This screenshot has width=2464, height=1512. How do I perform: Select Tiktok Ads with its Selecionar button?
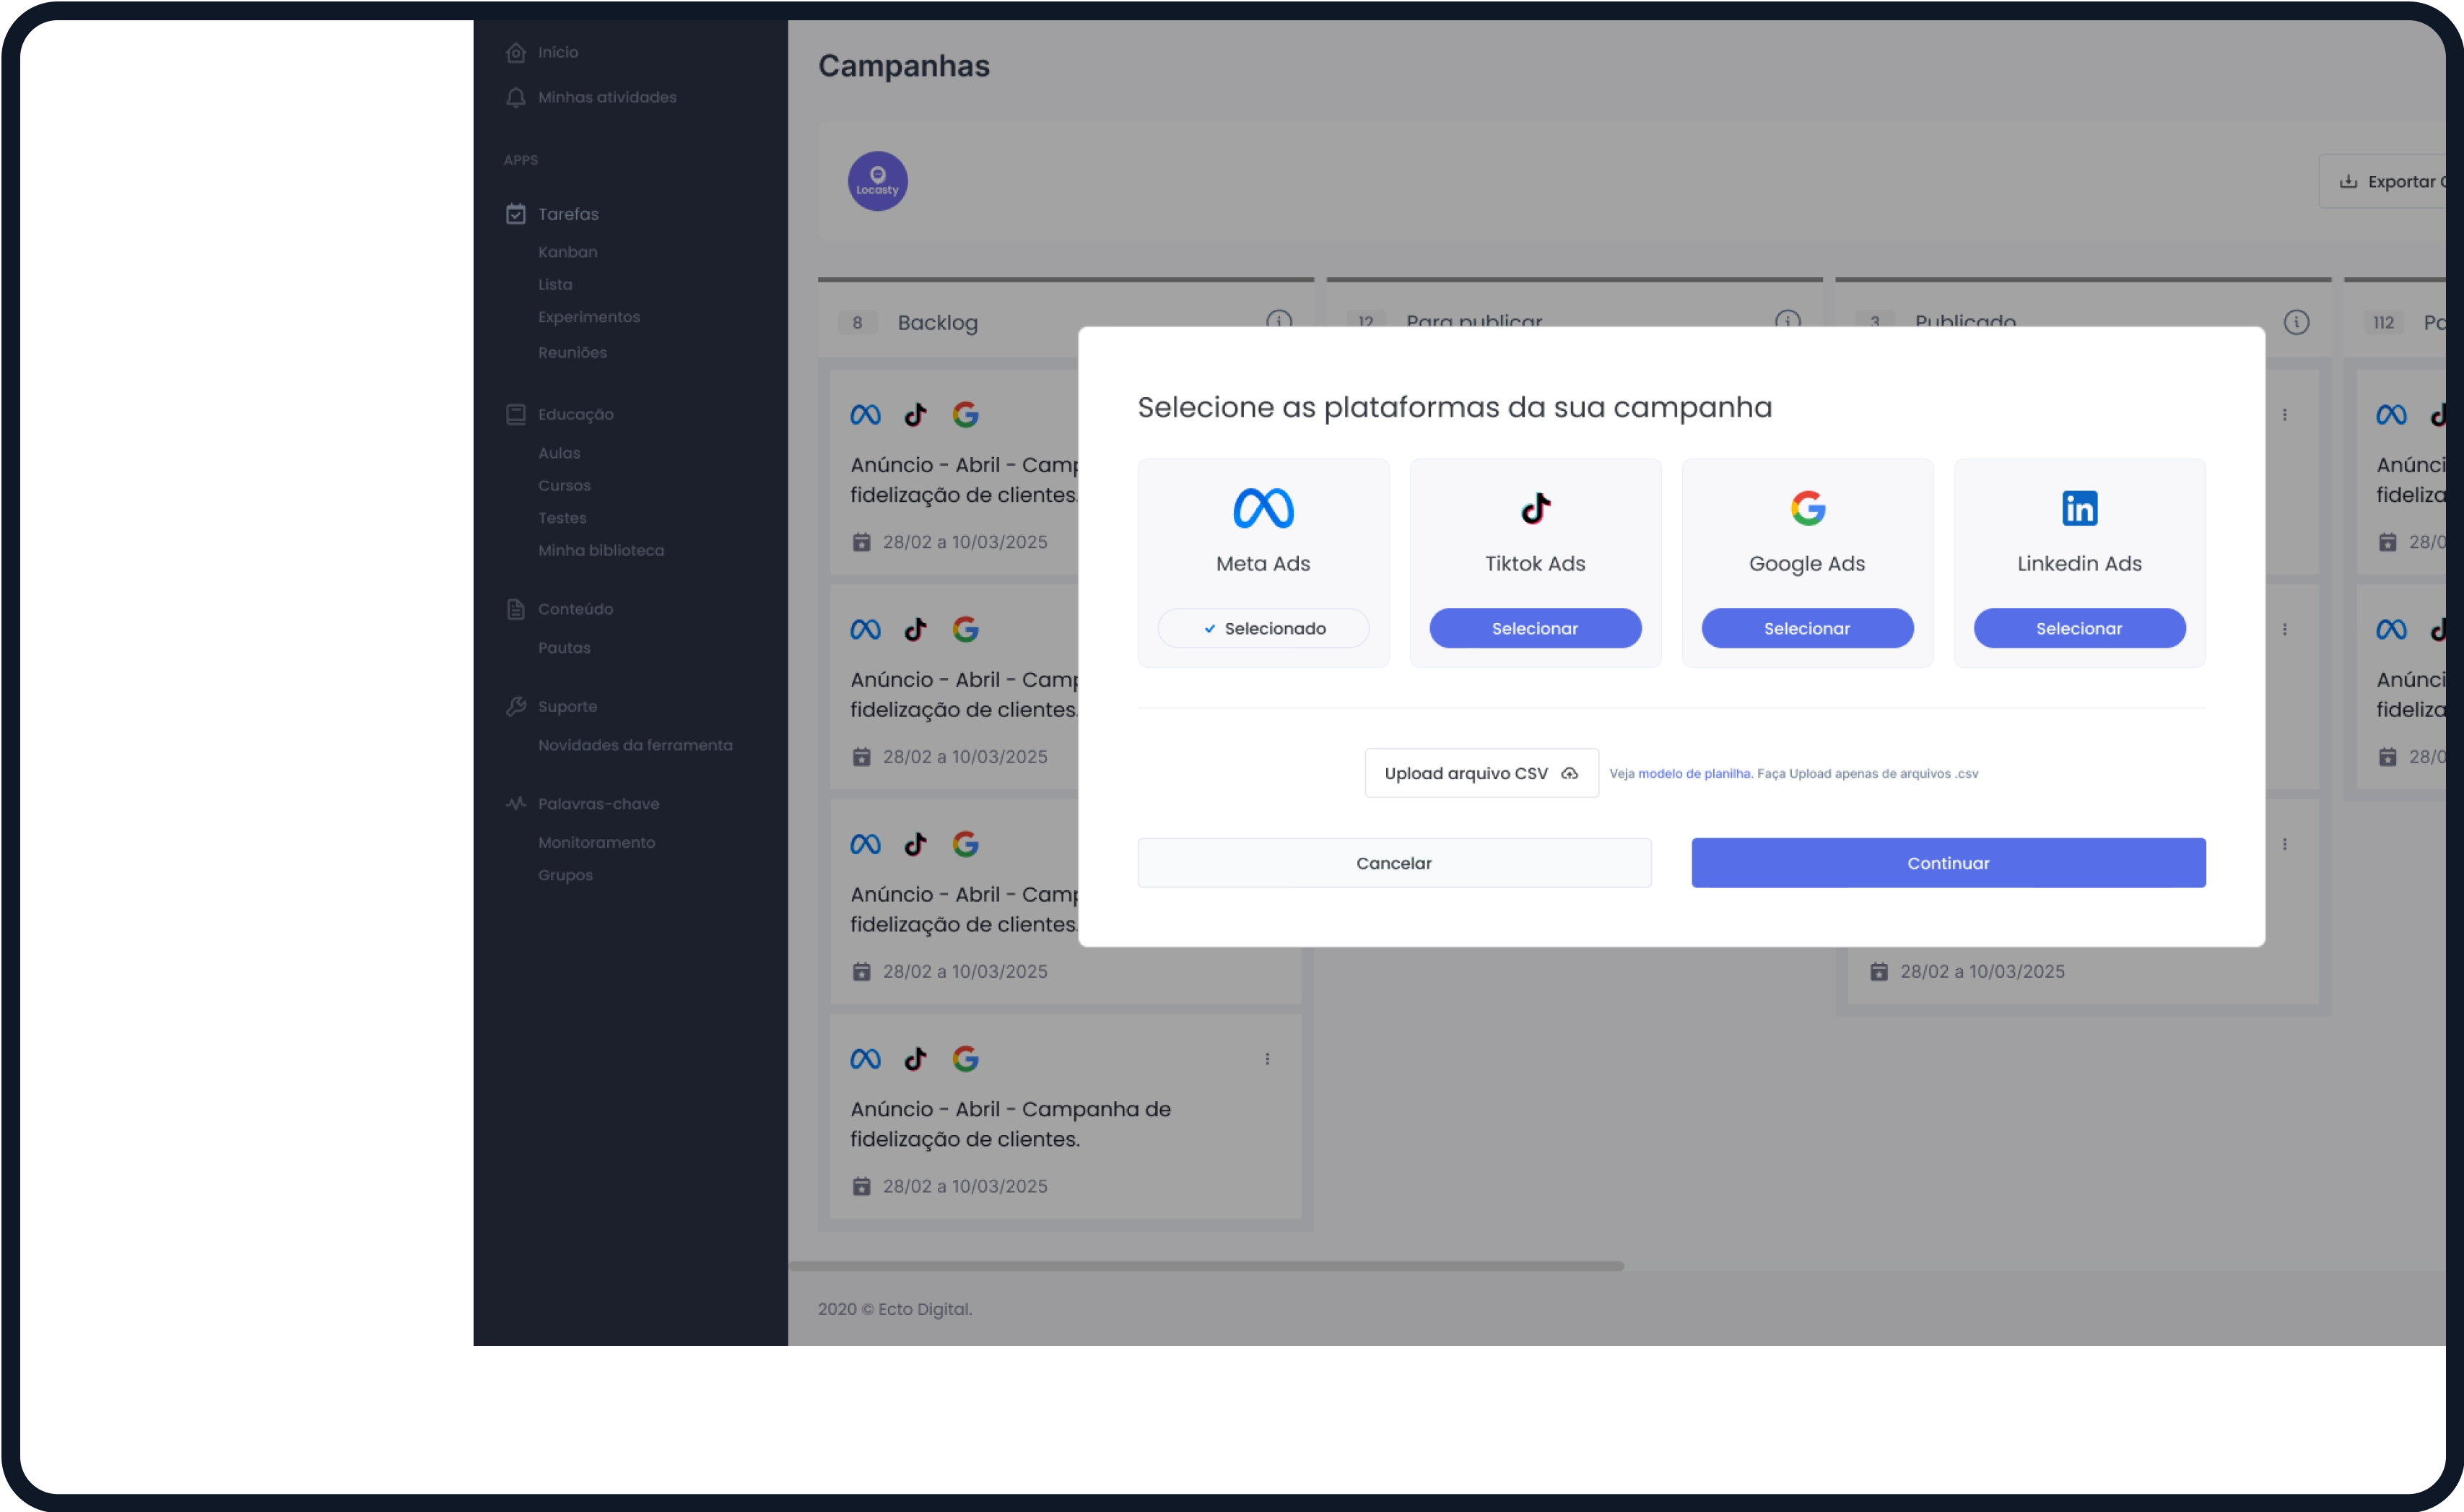pos(1535,628)
